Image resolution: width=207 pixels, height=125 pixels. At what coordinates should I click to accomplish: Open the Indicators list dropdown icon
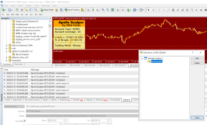(129, 10)
